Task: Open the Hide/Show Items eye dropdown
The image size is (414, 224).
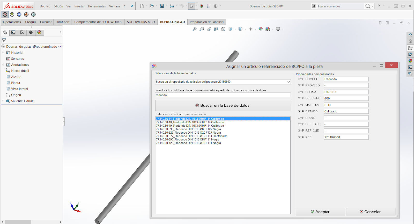Action: pos(255,29)
